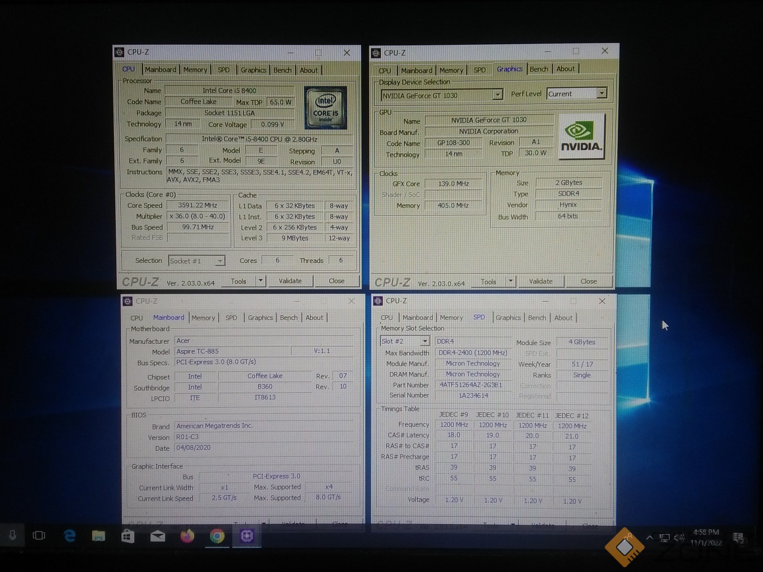Open the Mail app taskbar icon
The image size is (763, 572).
pos(157,537)
